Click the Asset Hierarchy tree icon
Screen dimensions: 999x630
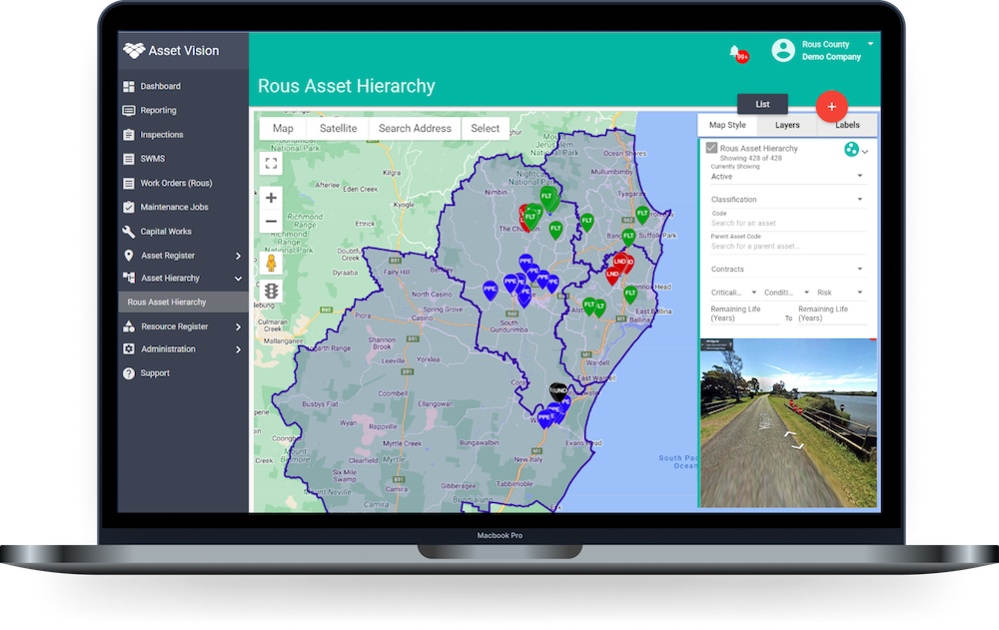[x=129, y=278]
